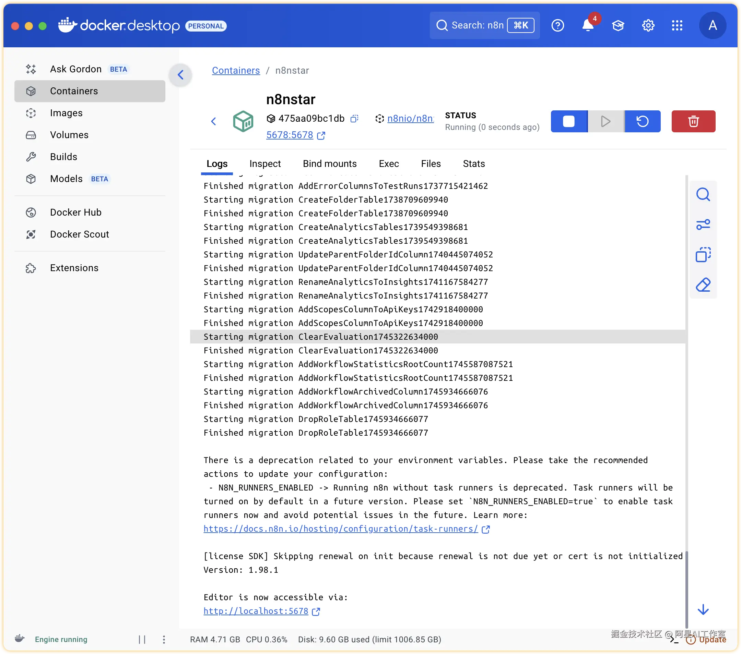This screenshot has width=741, height=654.
Task: Clear the terminal logs with the eraser
Action: 703,285
